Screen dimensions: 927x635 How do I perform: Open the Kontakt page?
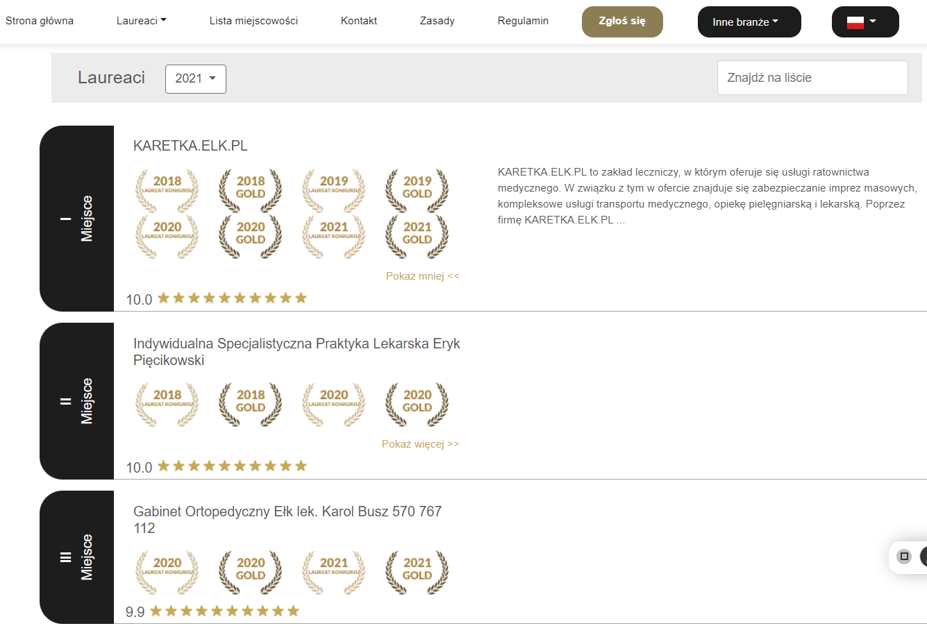[359, 21]
